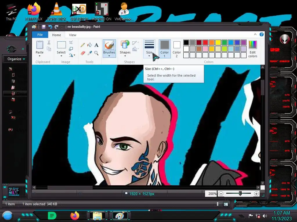Open Customize Quick Access Toolbar dropdown
Screen dimensions: 297x222
62,27
